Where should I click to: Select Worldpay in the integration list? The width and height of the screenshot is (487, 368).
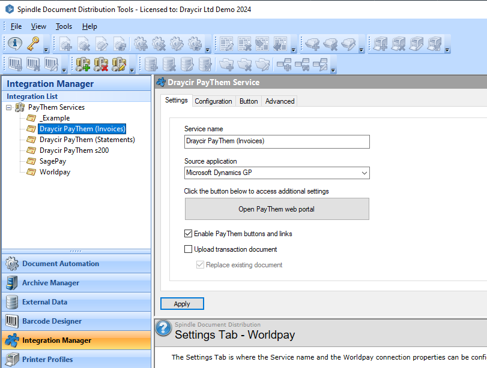pos(55,172)
